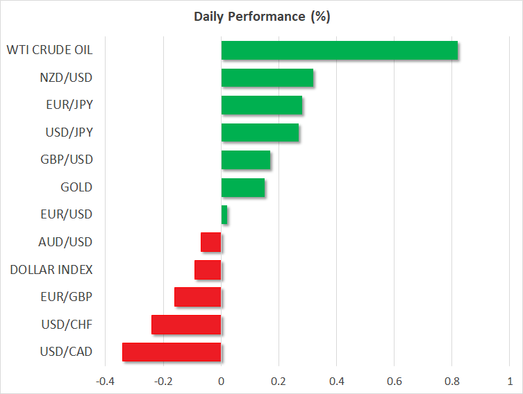Select the 0.8 axis tick label
The height and width of the screenshot is (394, 523).
[452, 381]
